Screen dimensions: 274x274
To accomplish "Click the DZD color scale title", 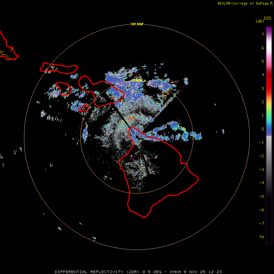I will click(268, 18).
